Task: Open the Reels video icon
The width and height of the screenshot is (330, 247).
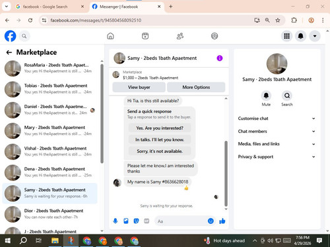Action: click(145, 36)
